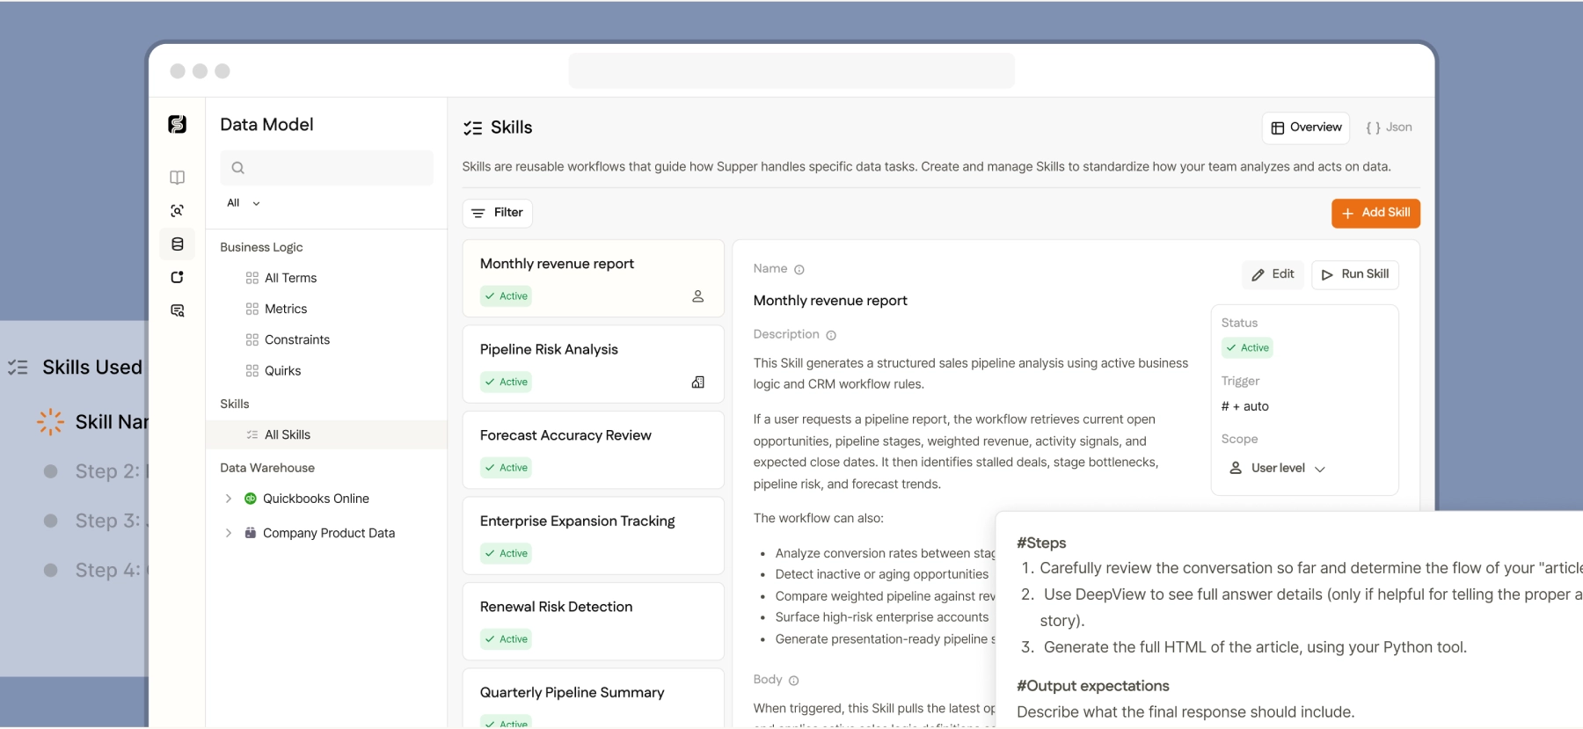
Task: Open the Renewal Risk Detection skill card
Action: pos(594,622)
